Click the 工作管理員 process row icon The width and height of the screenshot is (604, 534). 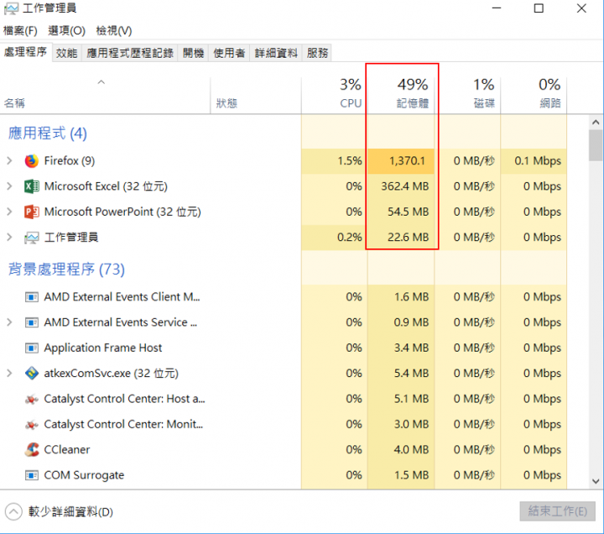click(32, 238)
